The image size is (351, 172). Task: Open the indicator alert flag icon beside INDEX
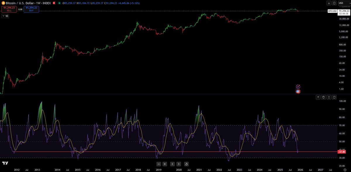[x=54, y=3]
